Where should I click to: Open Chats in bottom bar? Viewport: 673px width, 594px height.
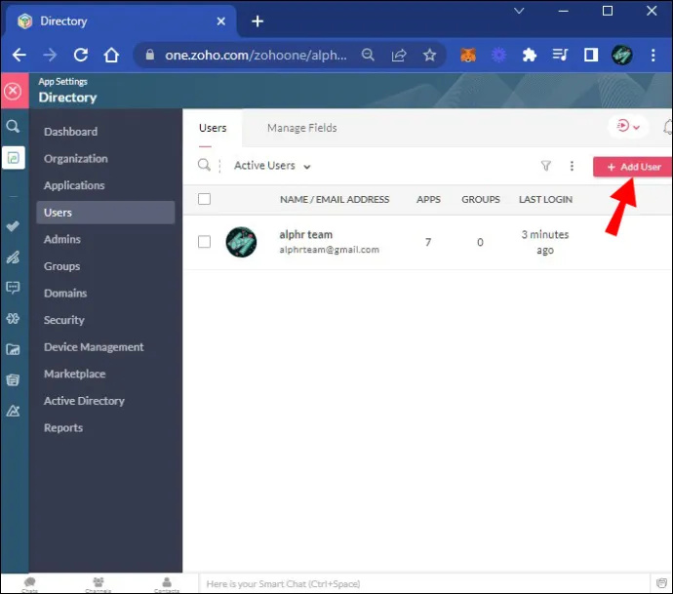[29, 584]
